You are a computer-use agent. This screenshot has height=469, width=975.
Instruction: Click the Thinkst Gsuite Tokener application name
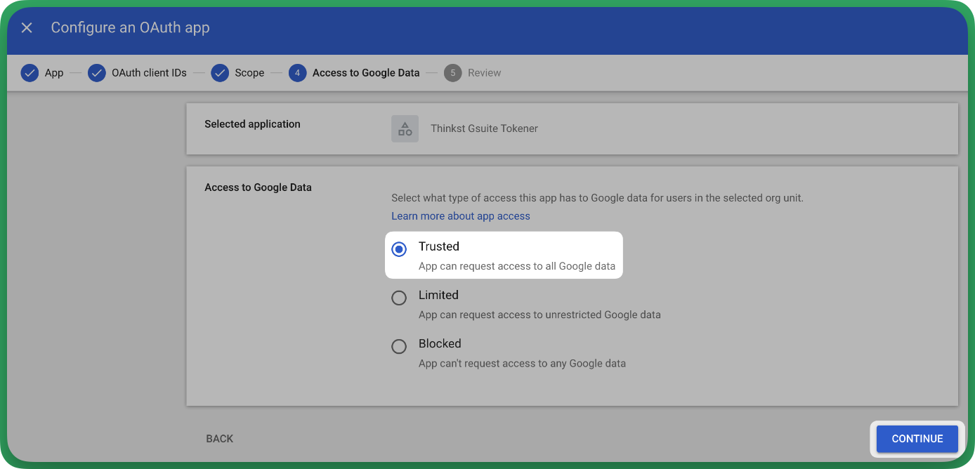point(485,128)
